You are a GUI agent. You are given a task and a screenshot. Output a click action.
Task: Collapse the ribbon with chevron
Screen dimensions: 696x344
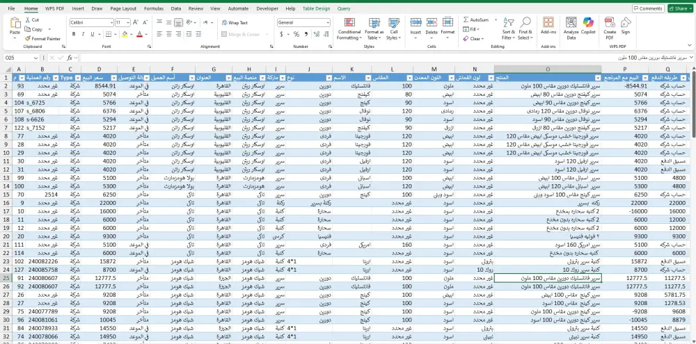click(x=689, y=46)
